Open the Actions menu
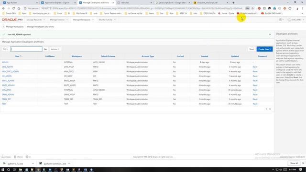Viewport: 306px width, 172px height. pyautogui.click(x=55, y=49)
